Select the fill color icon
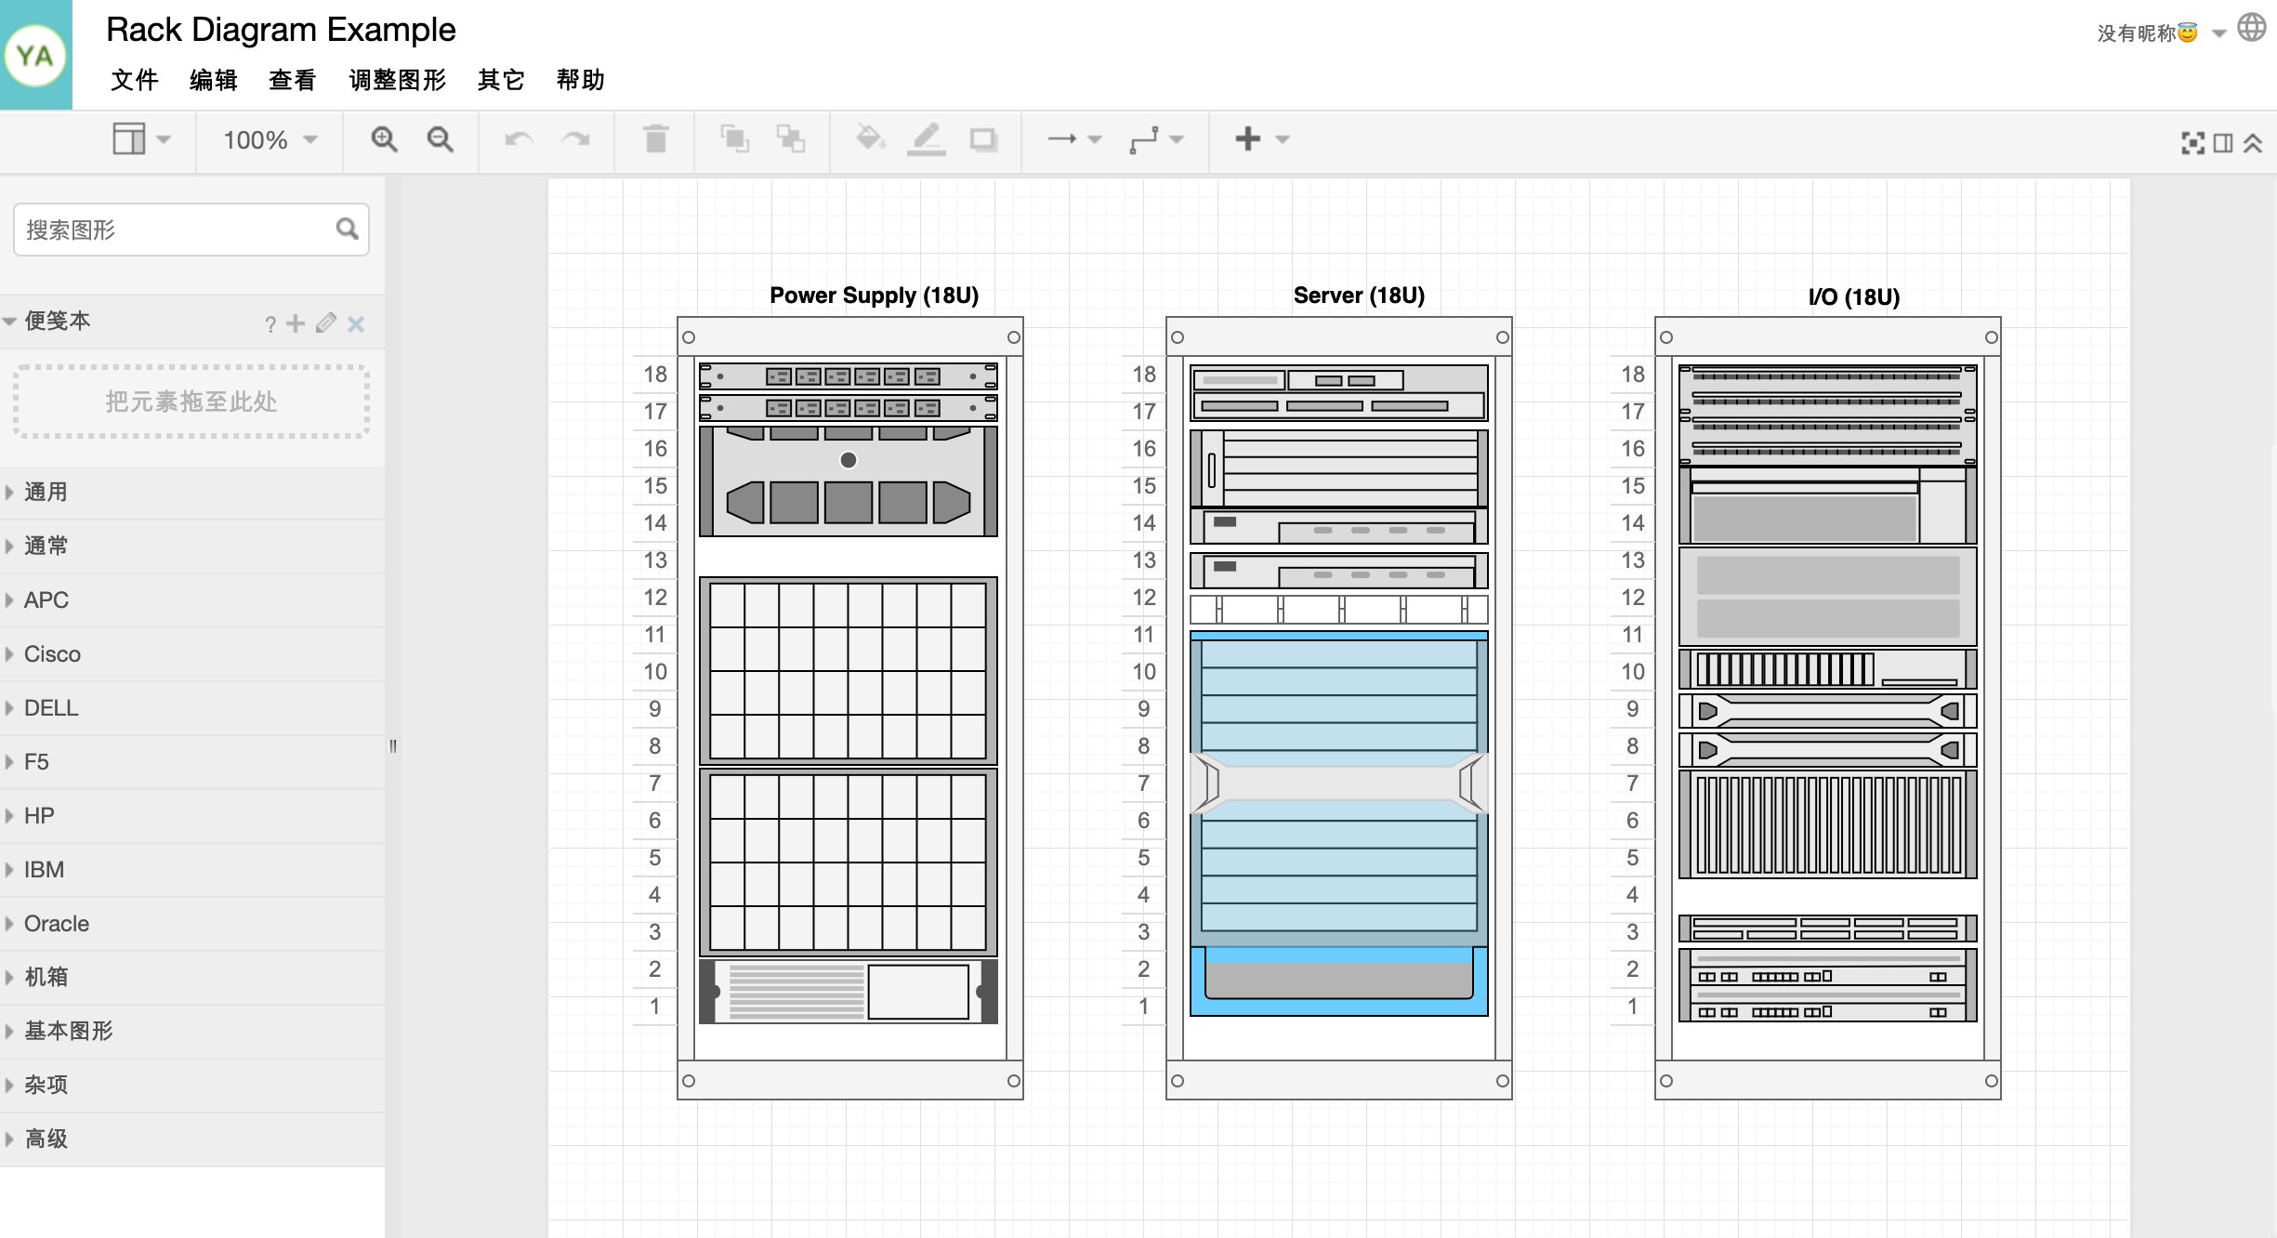 tap(869, 138)
